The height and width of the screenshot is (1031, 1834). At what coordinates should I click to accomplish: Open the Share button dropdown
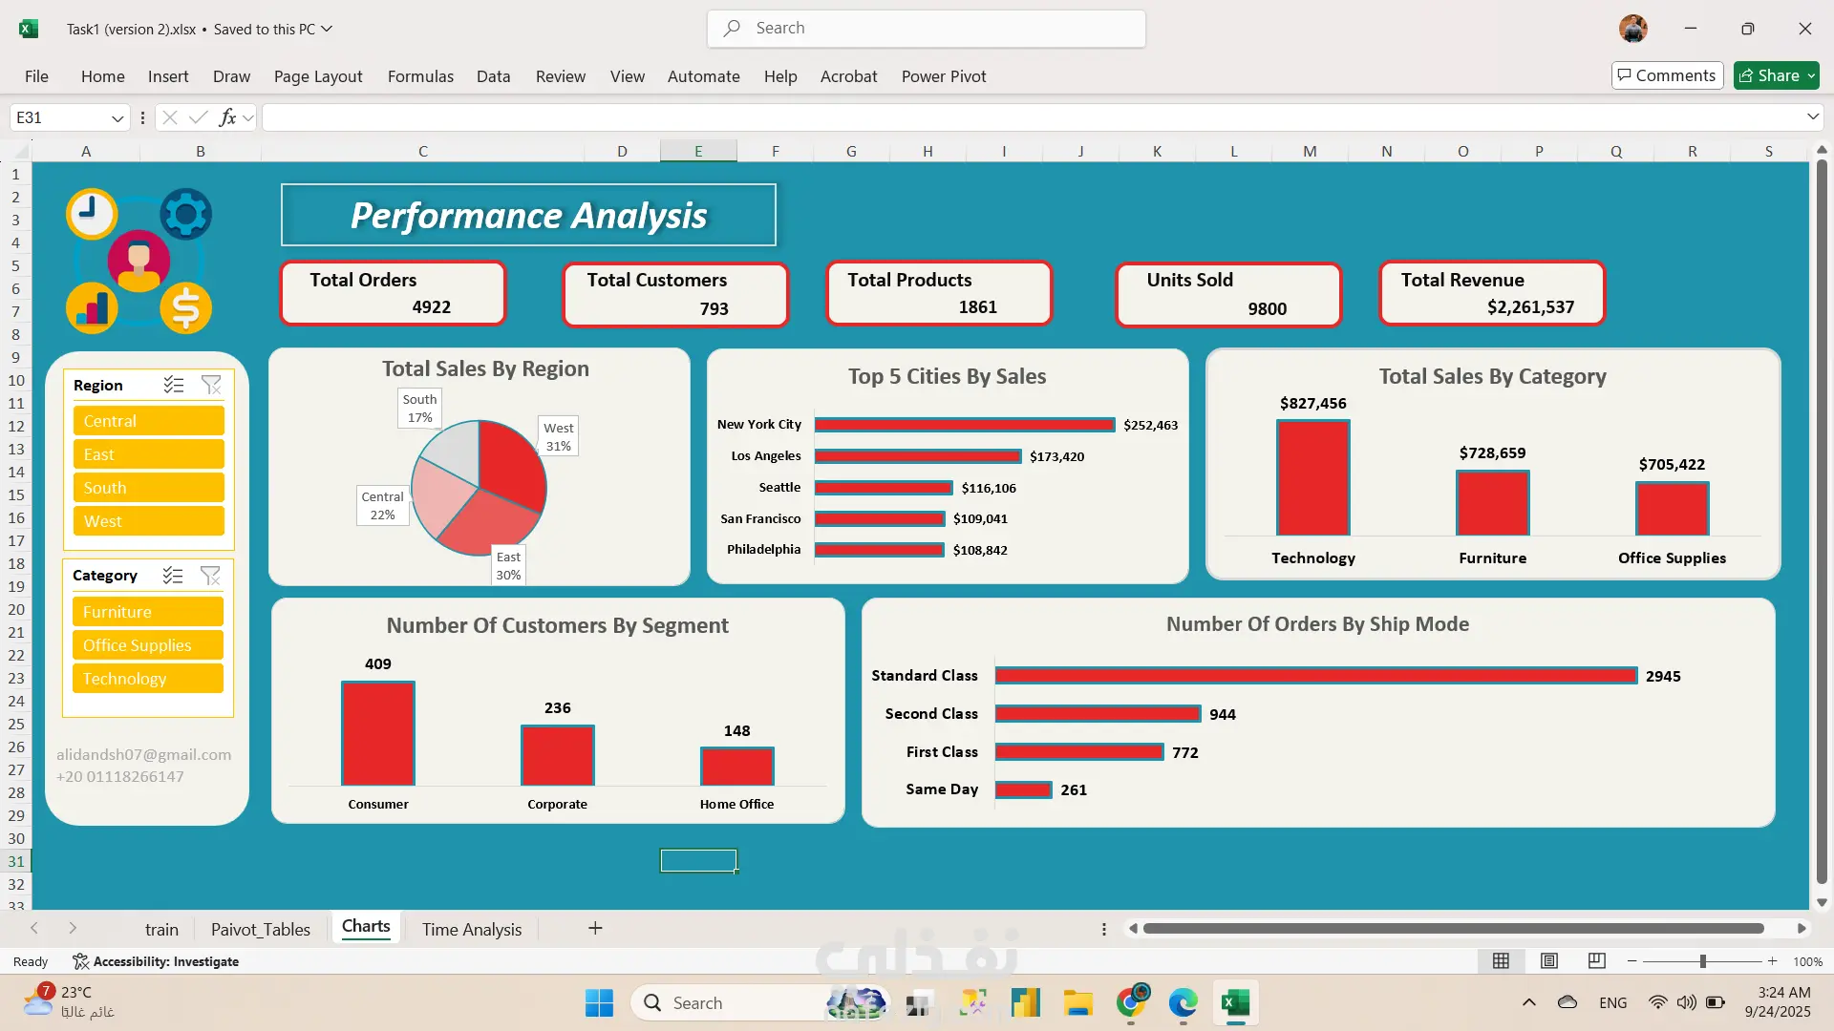point(1811,76)
